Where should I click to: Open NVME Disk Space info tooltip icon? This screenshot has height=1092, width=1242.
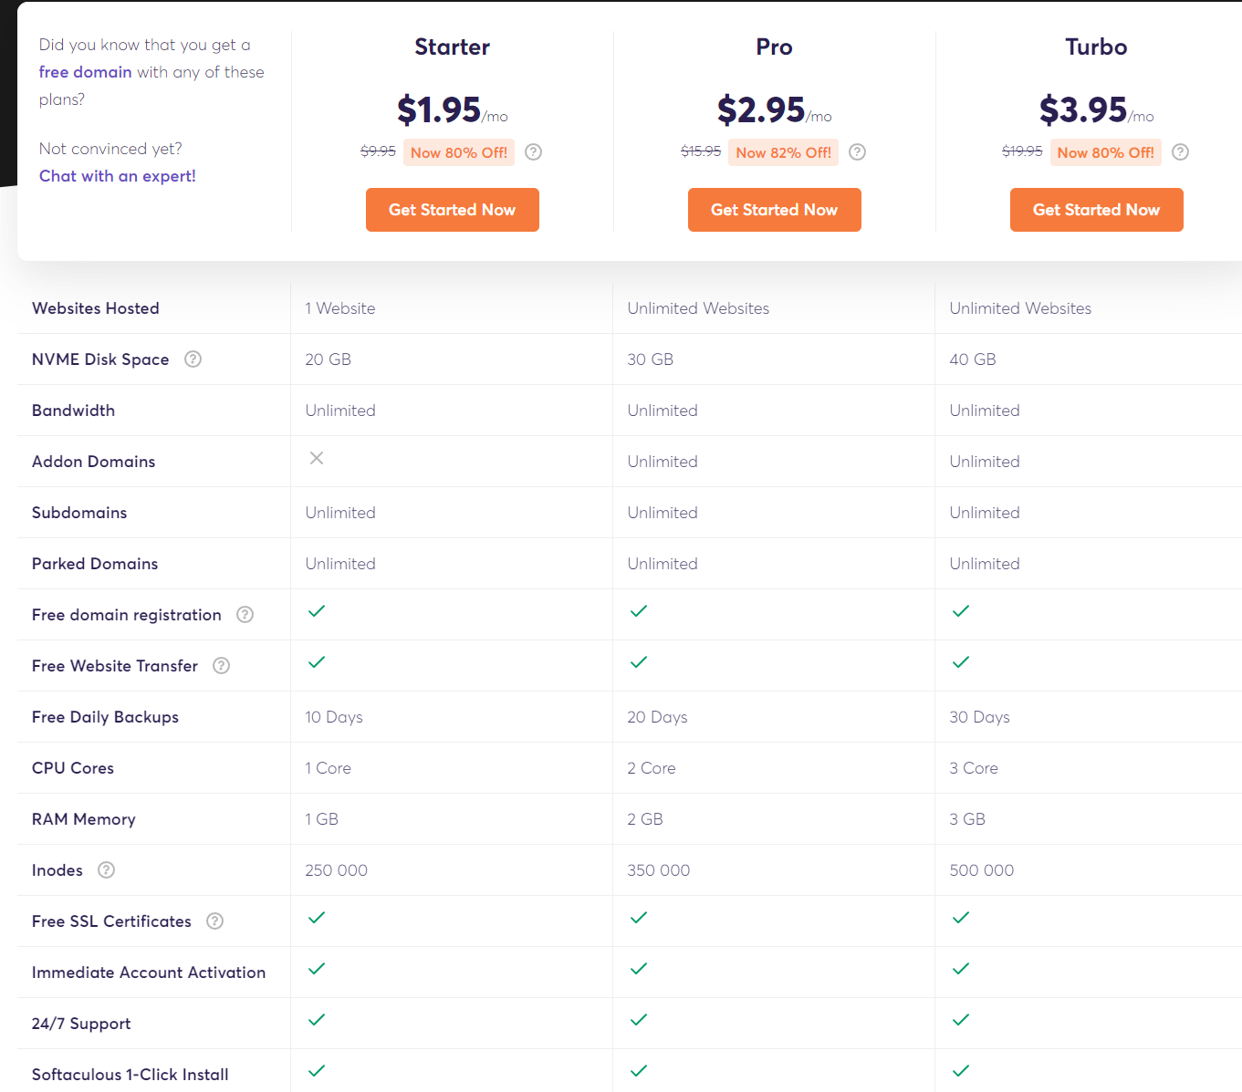point(193,359)
